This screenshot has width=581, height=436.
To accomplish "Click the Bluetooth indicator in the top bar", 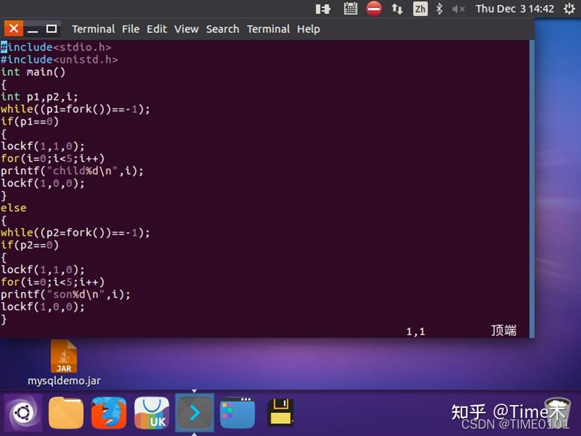I will (440, 9).
